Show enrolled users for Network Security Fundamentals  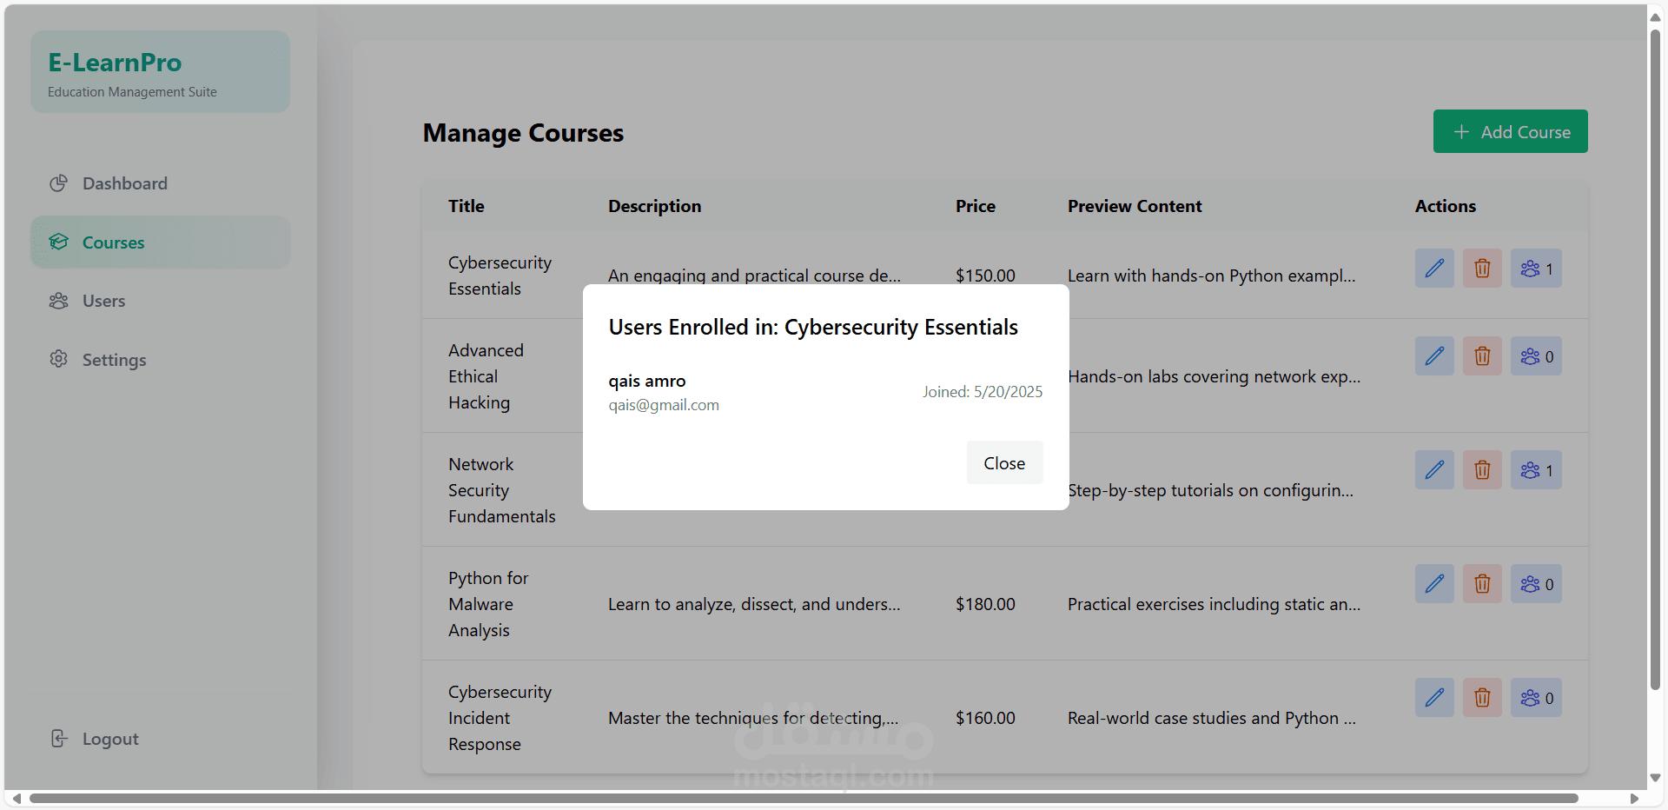pyautogui.click(x=1536, y=470)
